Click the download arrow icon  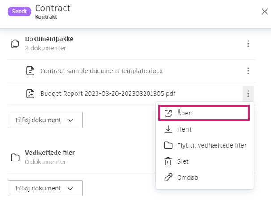click(x=168, y=129)
